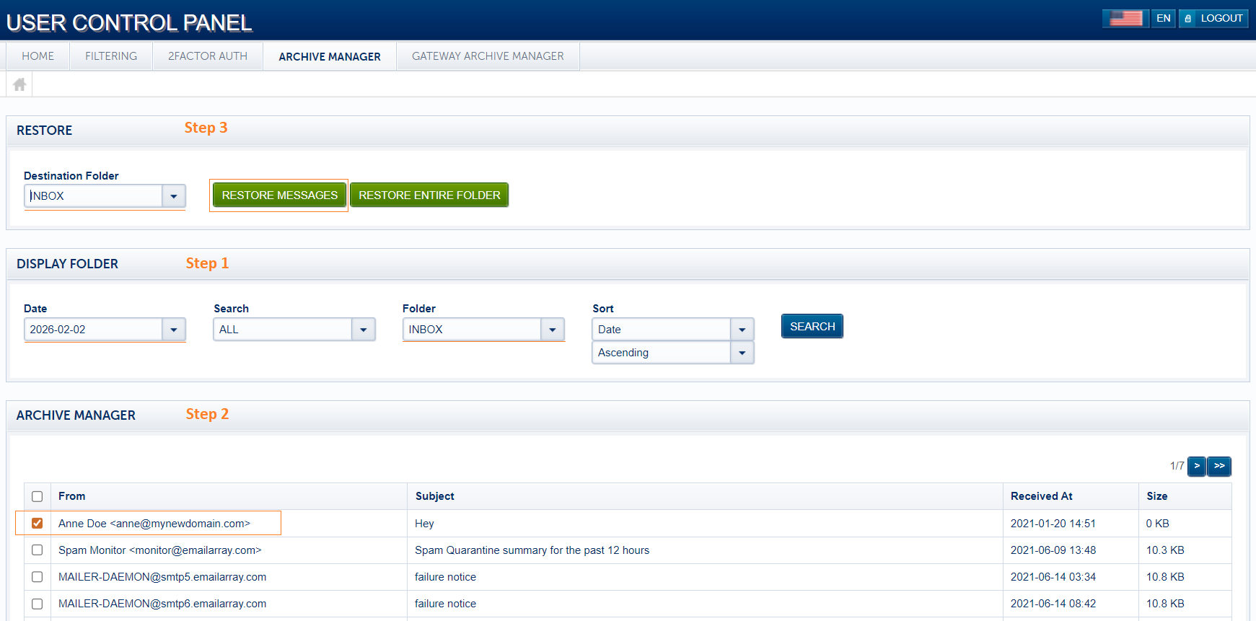Click the RESTORE MESSAGES button
Image resolution: width=1256 pixels, height=621 pixels.
coord(279,195)
